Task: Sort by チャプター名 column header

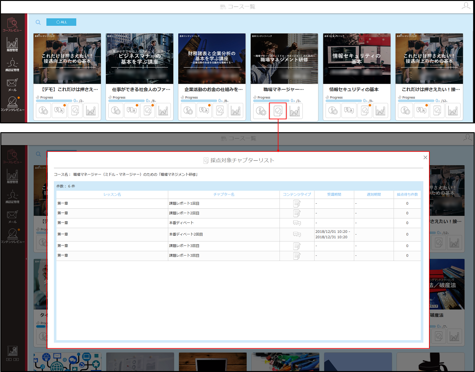Action: (224, 194)
